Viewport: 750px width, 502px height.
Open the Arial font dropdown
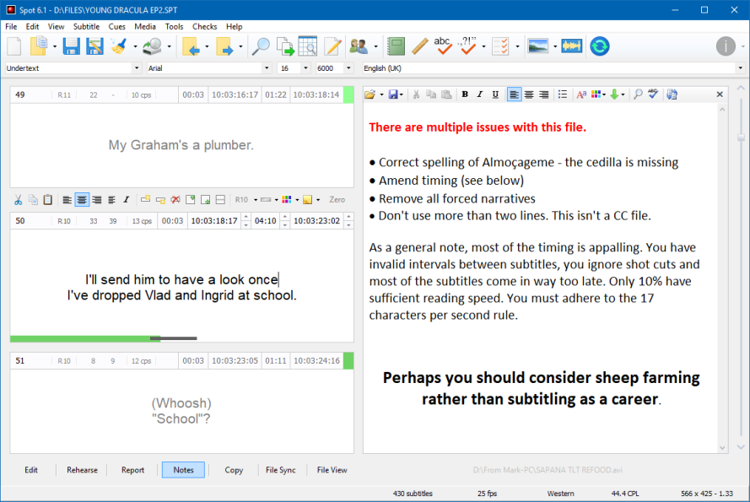(x=267, y=68)
